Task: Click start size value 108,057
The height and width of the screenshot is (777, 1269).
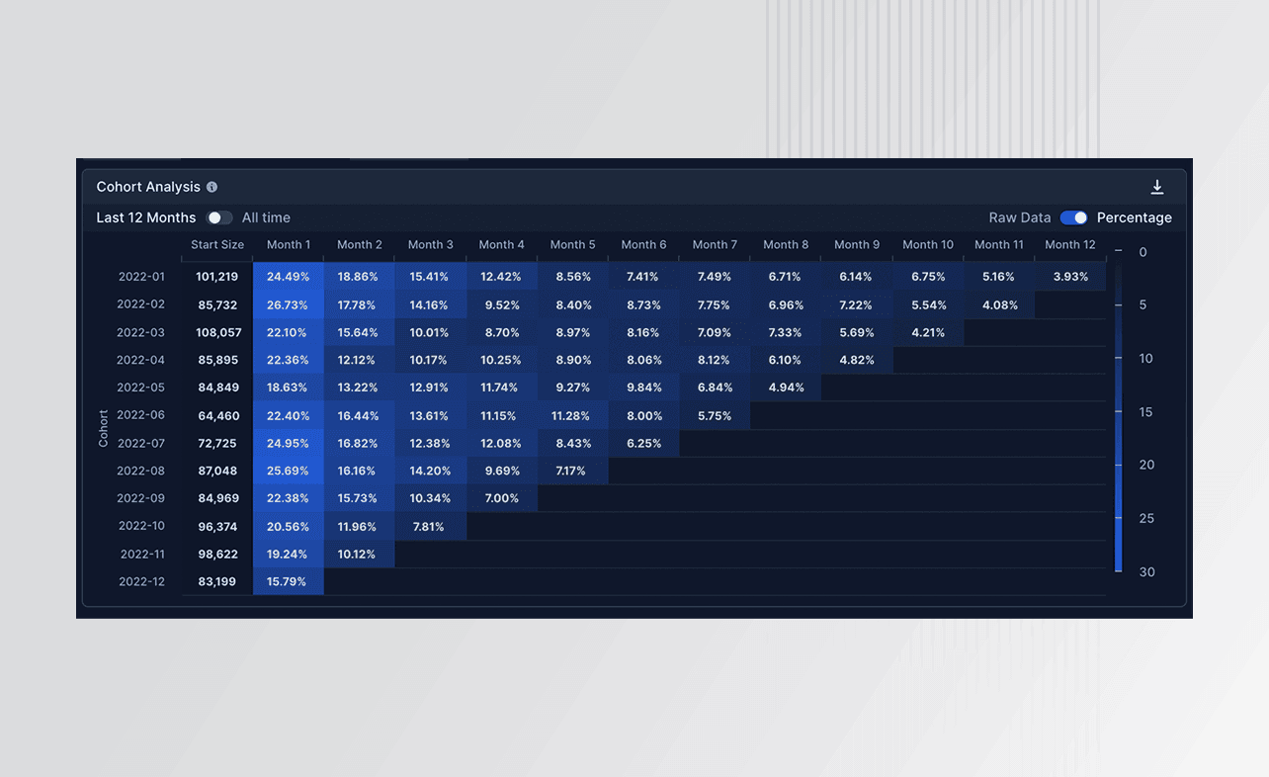Action: click(x=217, y=332)
